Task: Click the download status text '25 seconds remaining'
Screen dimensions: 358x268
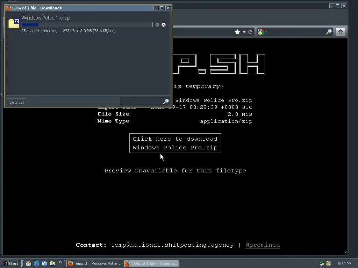Action: pos(39,31)
